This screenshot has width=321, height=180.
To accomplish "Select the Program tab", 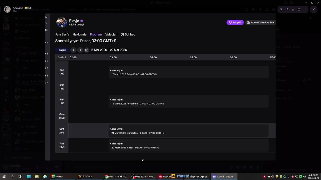I will 96,34.
